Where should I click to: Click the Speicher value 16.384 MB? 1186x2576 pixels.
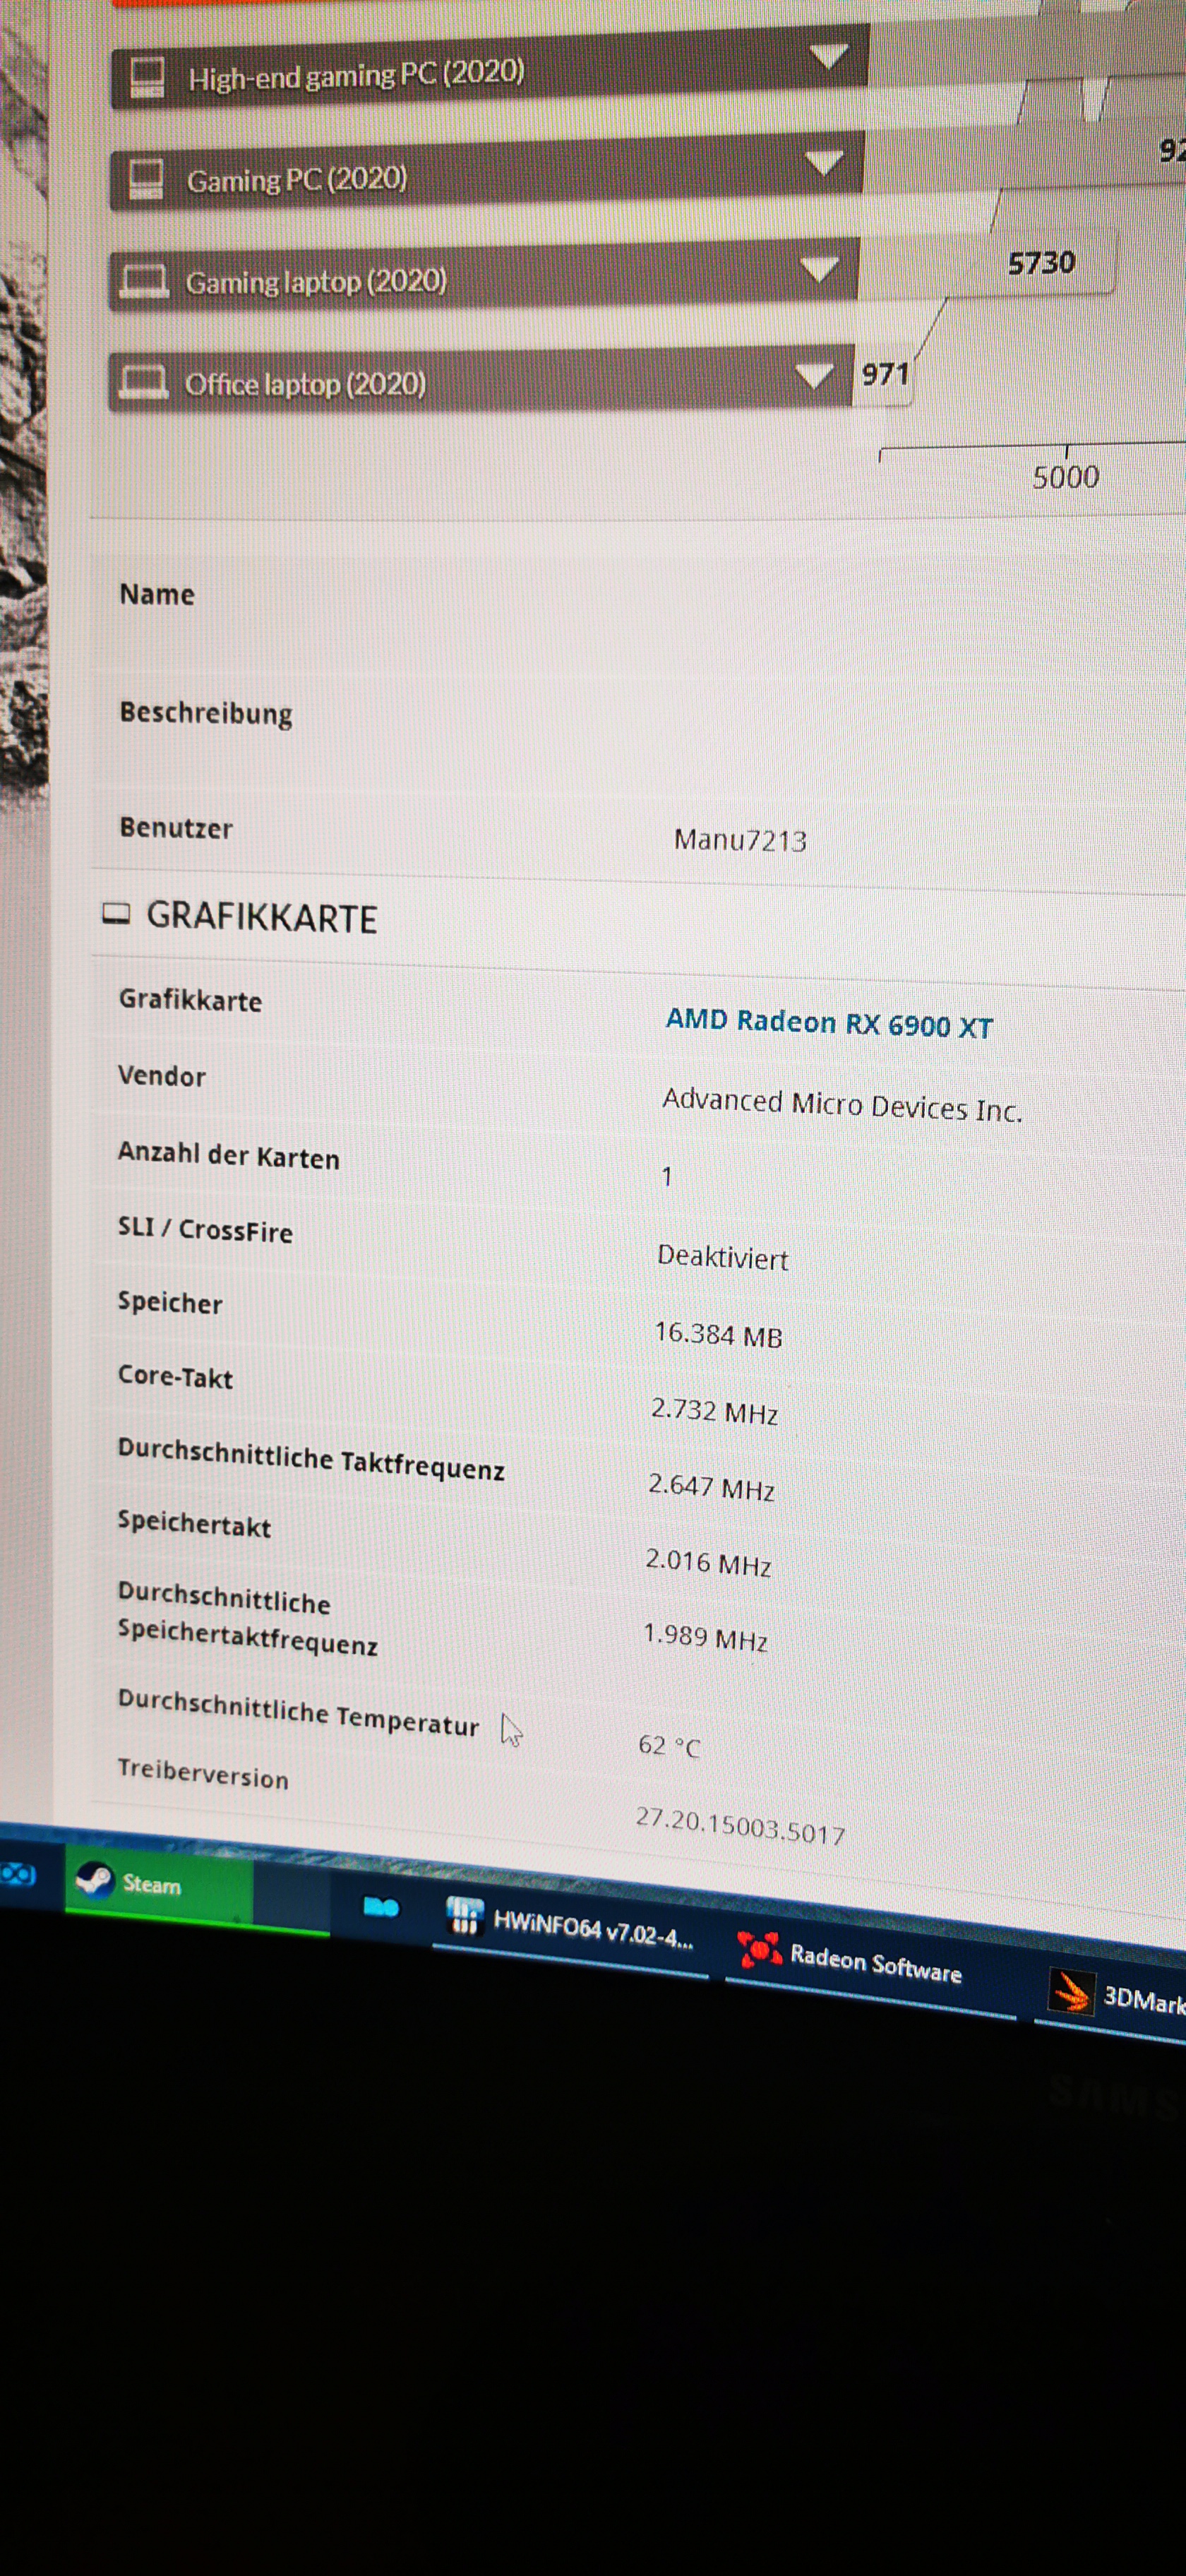pos(718,1334)
